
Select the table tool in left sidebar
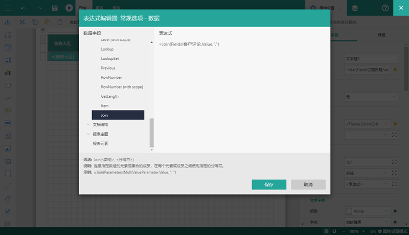coord(8,47)
